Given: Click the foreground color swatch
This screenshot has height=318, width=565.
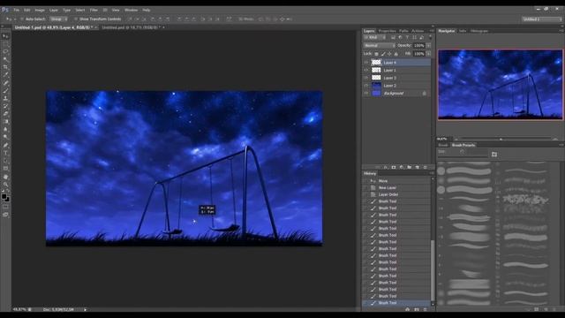Looking at the screenshot, I should point(4,196).
